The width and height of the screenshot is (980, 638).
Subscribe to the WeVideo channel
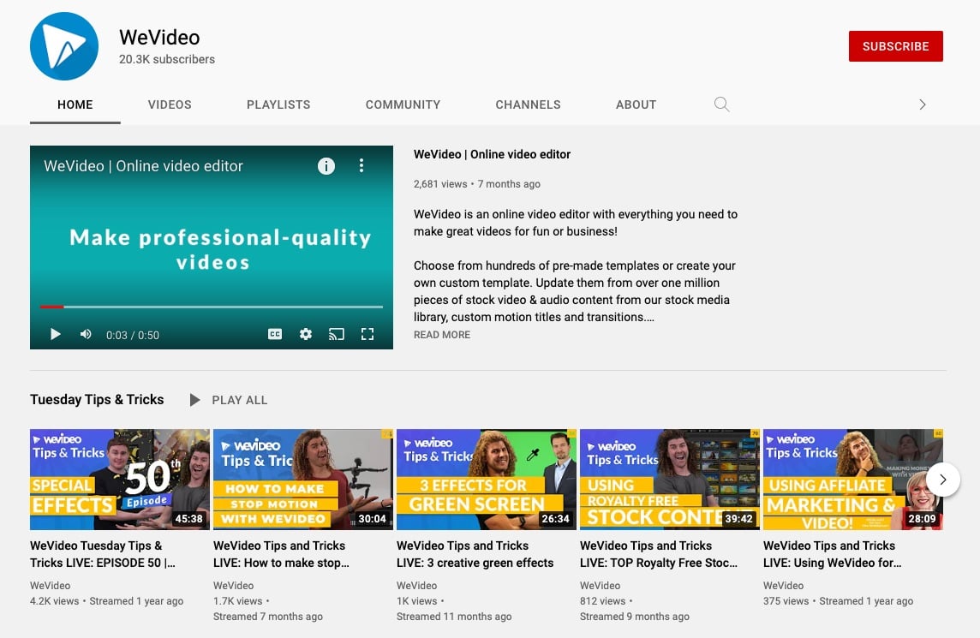click(x=895, y=46)
